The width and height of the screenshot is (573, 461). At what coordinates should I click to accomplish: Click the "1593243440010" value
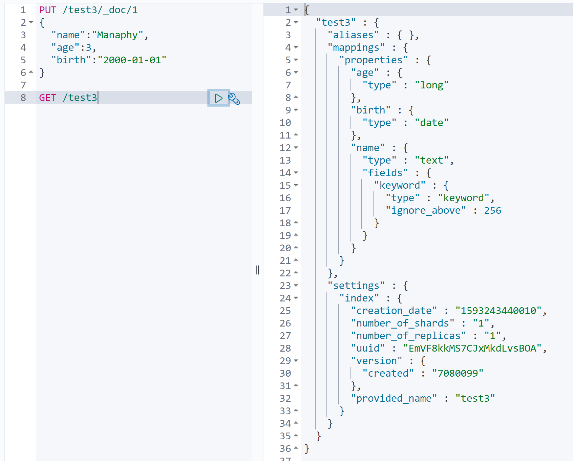[498, 311]
